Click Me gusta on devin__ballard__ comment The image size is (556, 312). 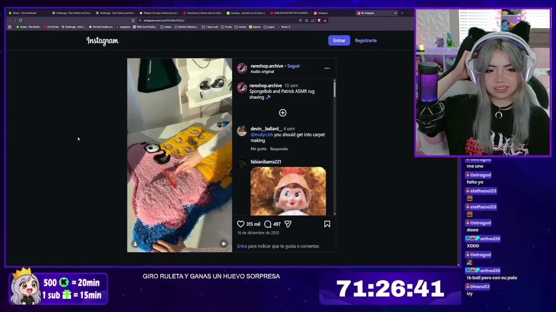258,149
